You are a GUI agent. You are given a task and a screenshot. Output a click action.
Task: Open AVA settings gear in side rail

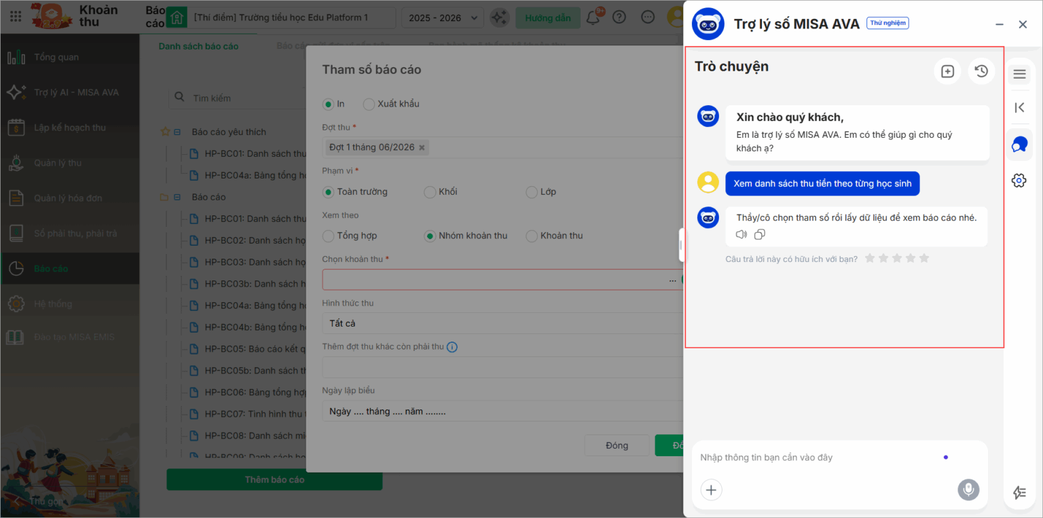[1019, 181]
